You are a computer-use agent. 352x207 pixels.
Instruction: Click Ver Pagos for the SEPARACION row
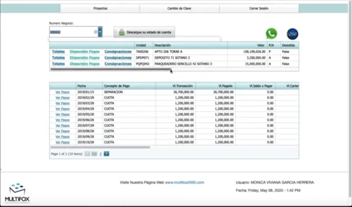tap(62, 92)
